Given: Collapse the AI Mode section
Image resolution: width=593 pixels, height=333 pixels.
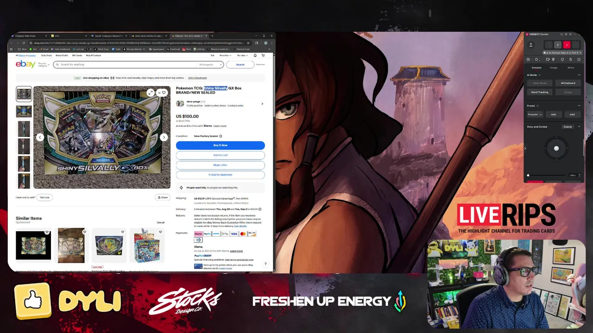Looking at the screenshot, I should pyautogui.click(x=579, y=75).
